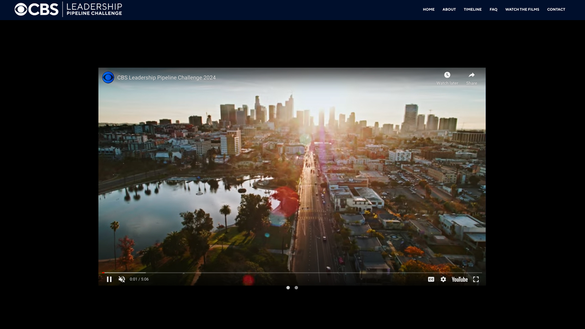Open the TIMELINE menu item
Viewport: 585px width, 329px height.
(473, 10)
